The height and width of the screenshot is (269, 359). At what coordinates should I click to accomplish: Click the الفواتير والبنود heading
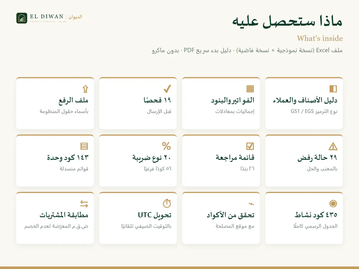(233, 100)
